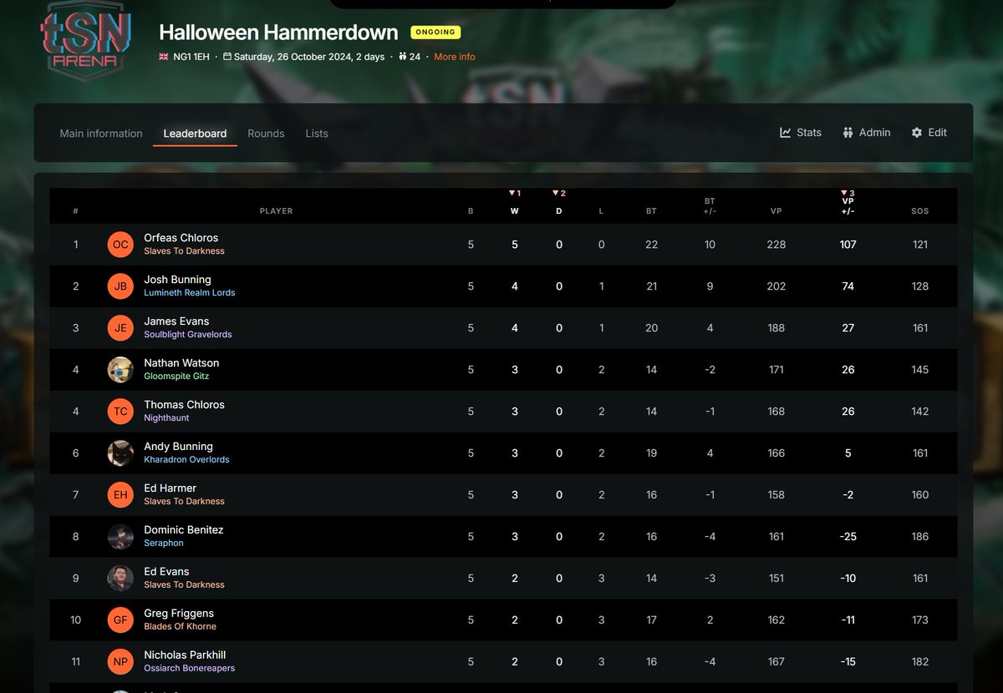
Task: Click Seraphon faction label
Action: tap(164, 544)
